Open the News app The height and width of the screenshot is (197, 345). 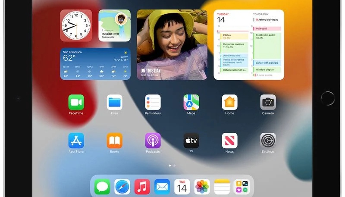coord(229,141)
